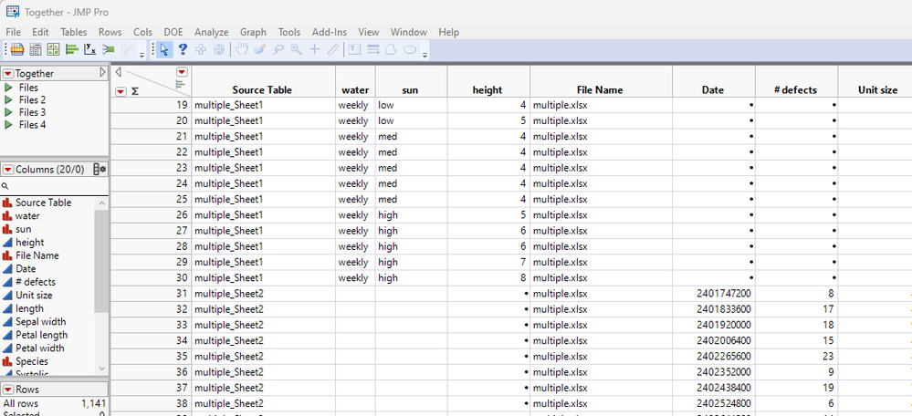Viewport: 912px width, 416px height.
Task: Activate the Brush tool
Action: coord(260,50)
